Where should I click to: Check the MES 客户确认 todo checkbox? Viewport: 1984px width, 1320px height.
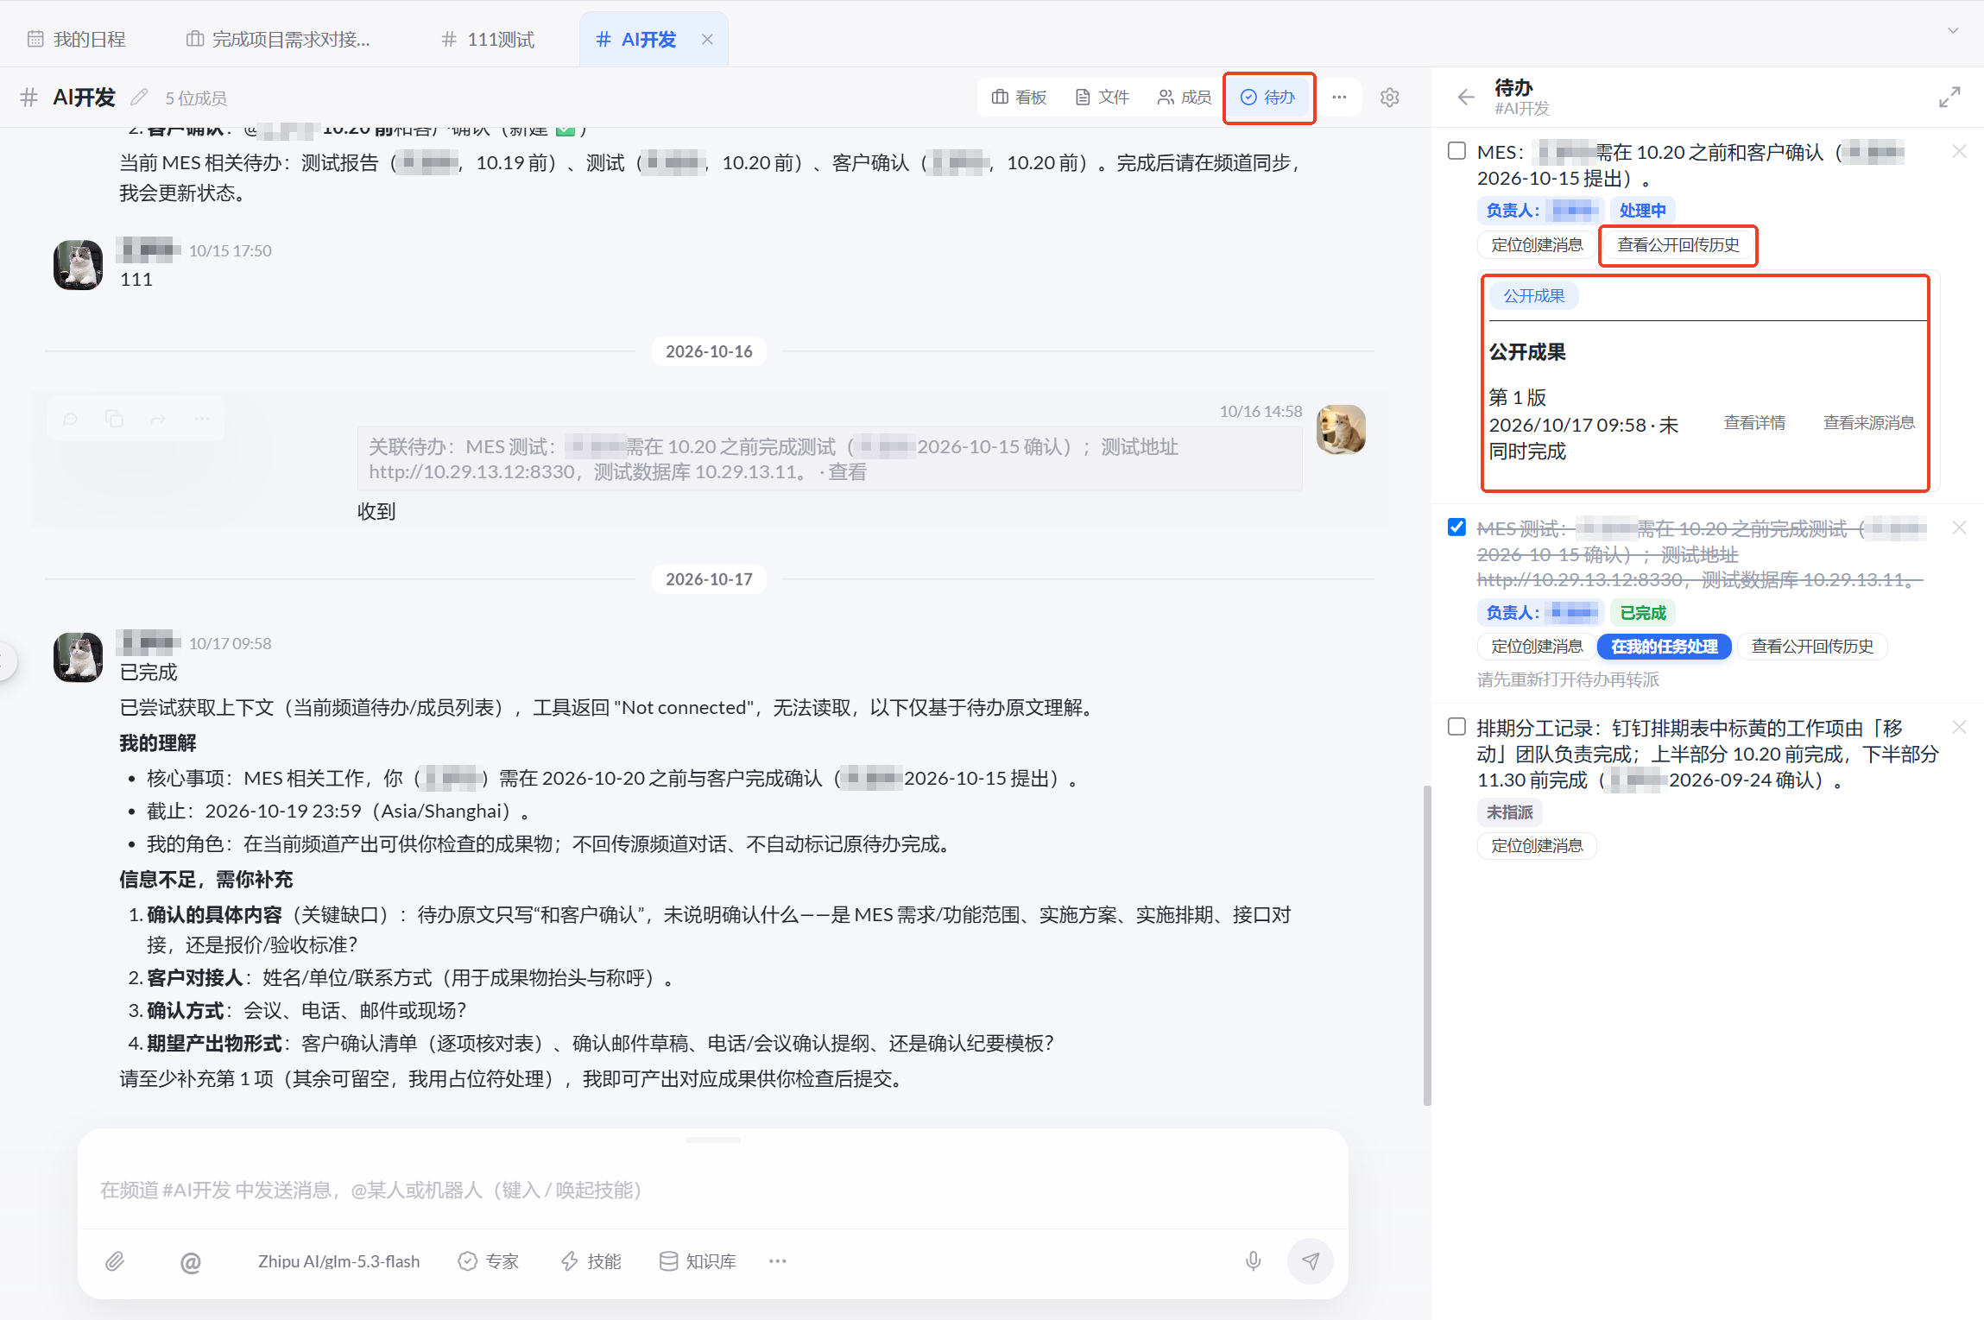[x=1456, y=151]
